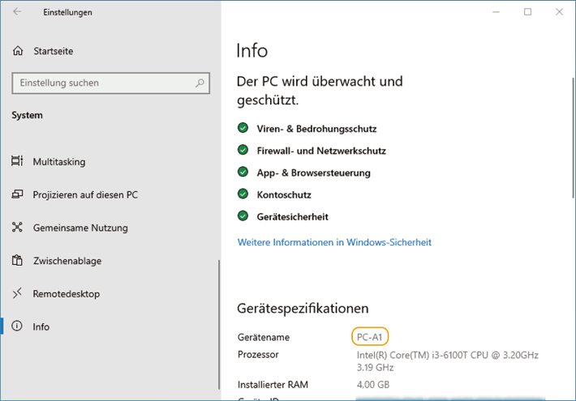Screen dimensions: 576x401
Task: Click the back arrow in title bar
Action: pyautogui.click(x=18, y=12)
